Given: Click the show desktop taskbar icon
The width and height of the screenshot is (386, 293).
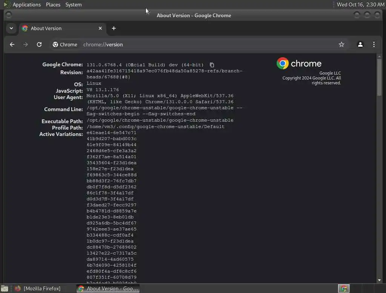Looking at the screenshot, I should (x=5, y=288).
